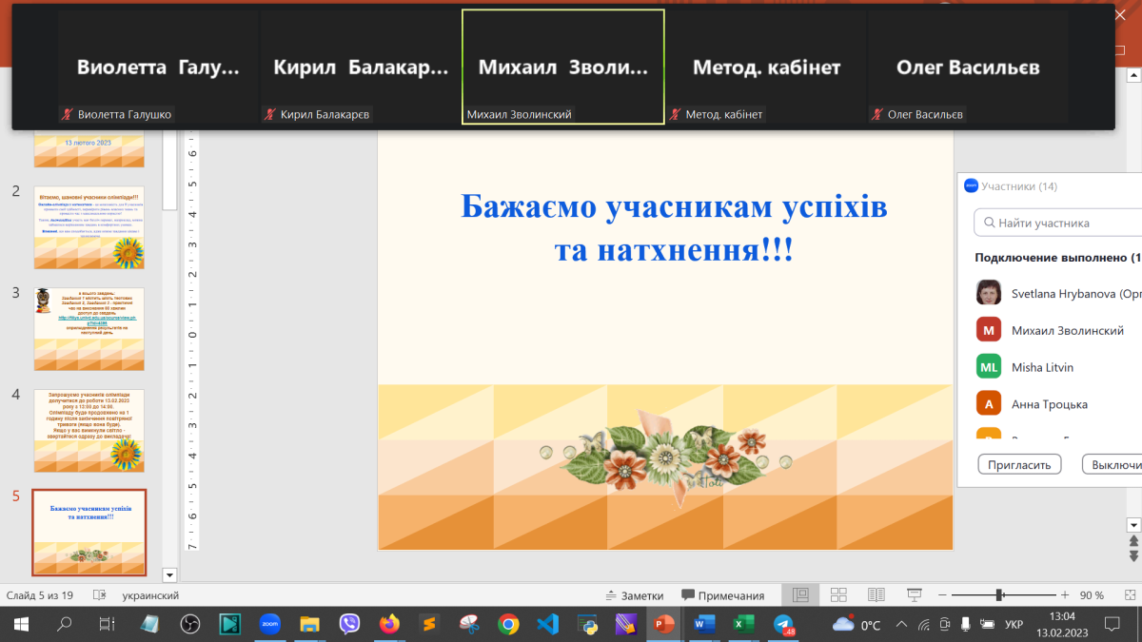Click the spell check icon in status bar

click(x=99, y=595)
